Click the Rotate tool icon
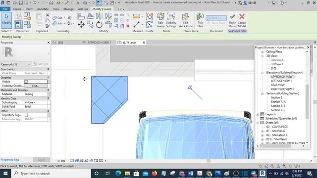The height and width of the screenshot is (178, 317). (x=99, y=25)
